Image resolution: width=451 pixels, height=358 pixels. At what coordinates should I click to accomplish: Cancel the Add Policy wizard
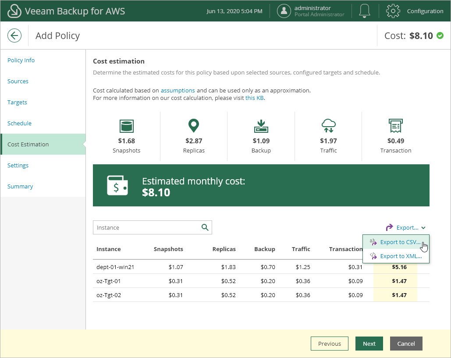coord(406,344)
